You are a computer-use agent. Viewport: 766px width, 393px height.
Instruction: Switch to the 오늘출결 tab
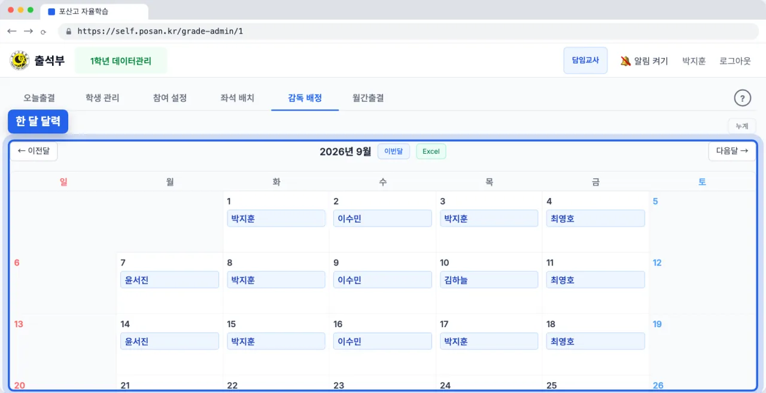point(39,98)
